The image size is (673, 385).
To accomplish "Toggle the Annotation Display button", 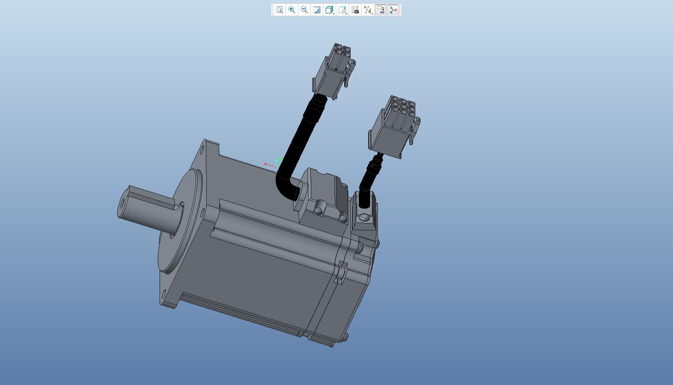I will [381, 10].
